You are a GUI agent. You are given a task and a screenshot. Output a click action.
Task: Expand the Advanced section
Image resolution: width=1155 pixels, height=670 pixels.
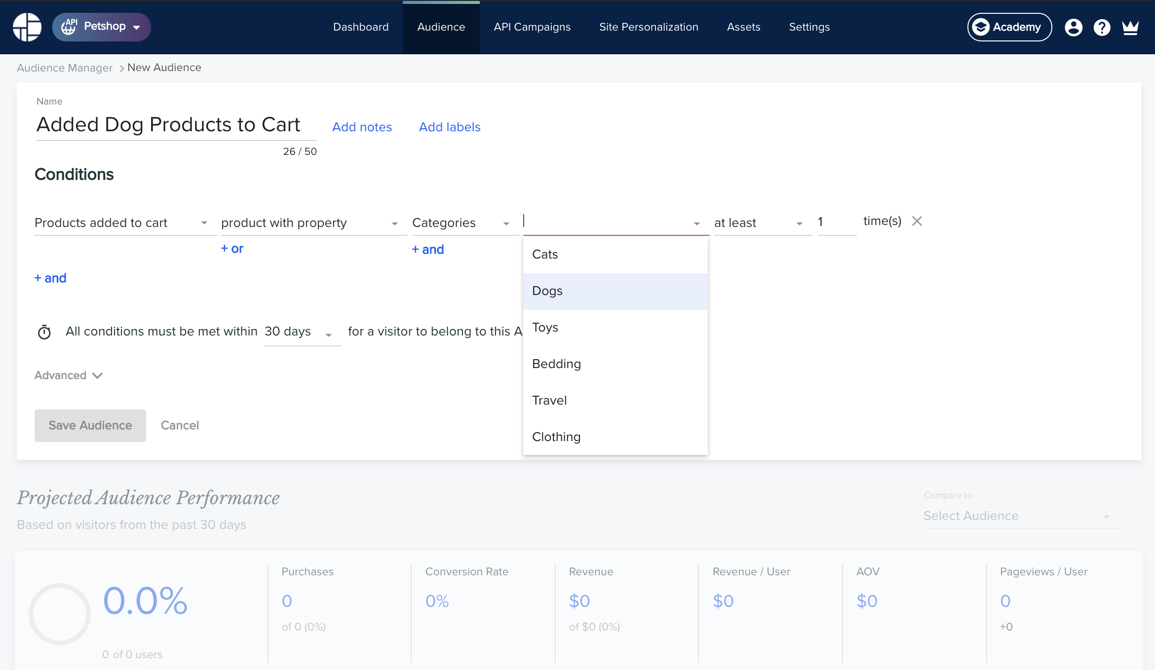69,375
